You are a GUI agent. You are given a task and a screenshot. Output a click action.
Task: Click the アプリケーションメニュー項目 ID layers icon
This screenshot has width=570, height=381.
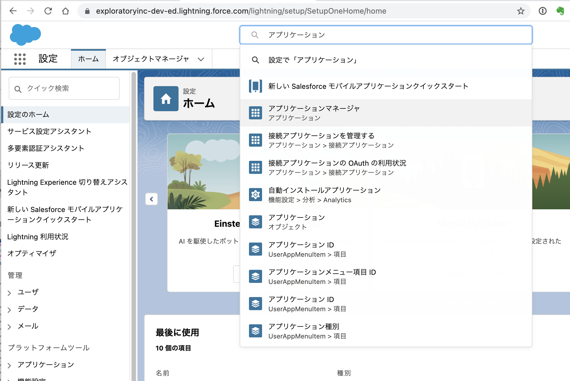[256, 276]
